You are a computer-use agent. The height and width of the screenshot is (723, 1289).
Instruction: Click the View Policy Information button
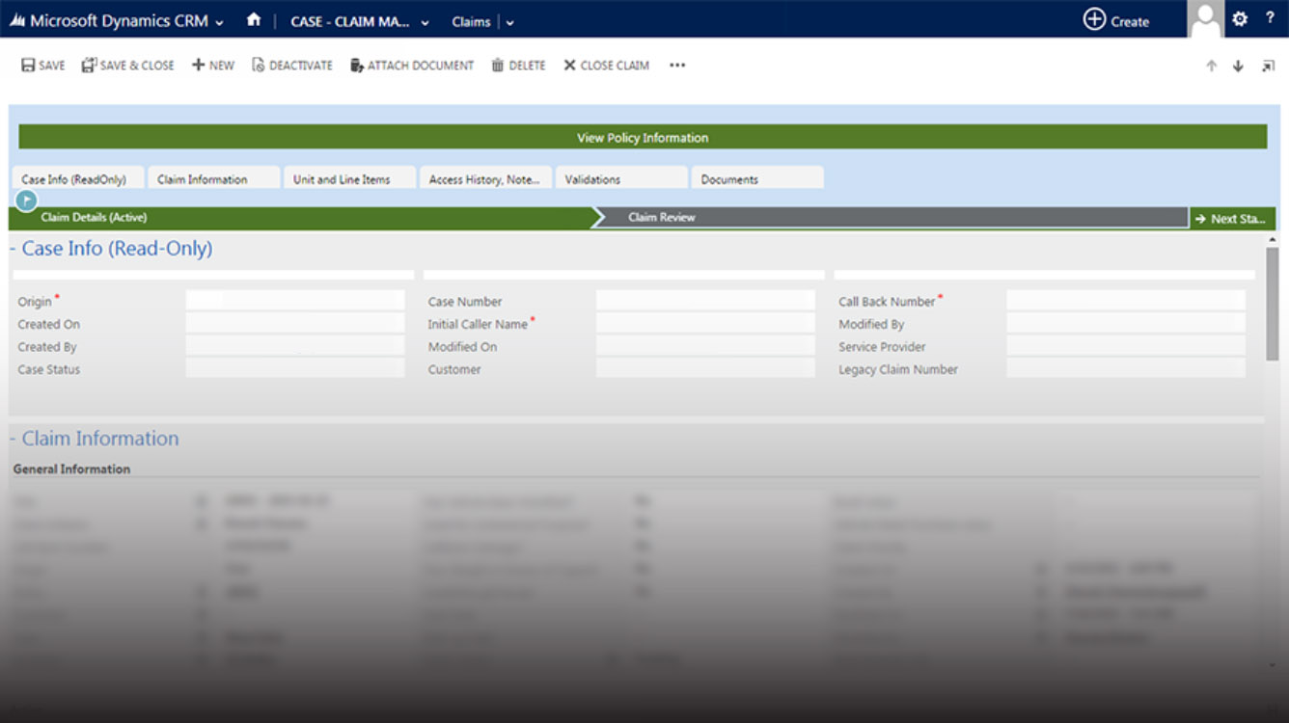[x=642, y=137]
